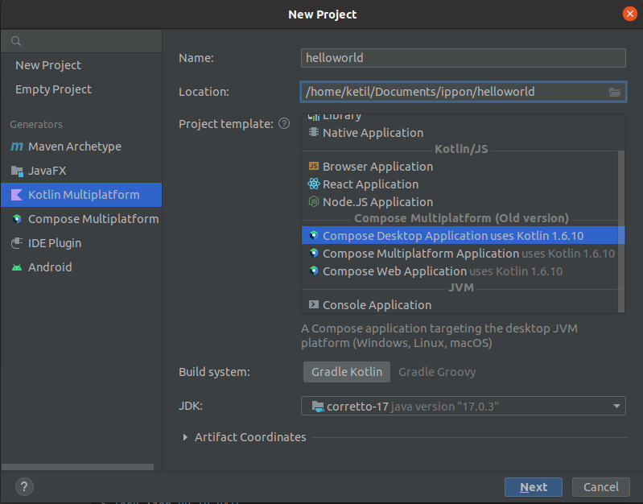This screenshot has width=643, height=504.
Task: Click the Next button
Action: click(533, 487)
